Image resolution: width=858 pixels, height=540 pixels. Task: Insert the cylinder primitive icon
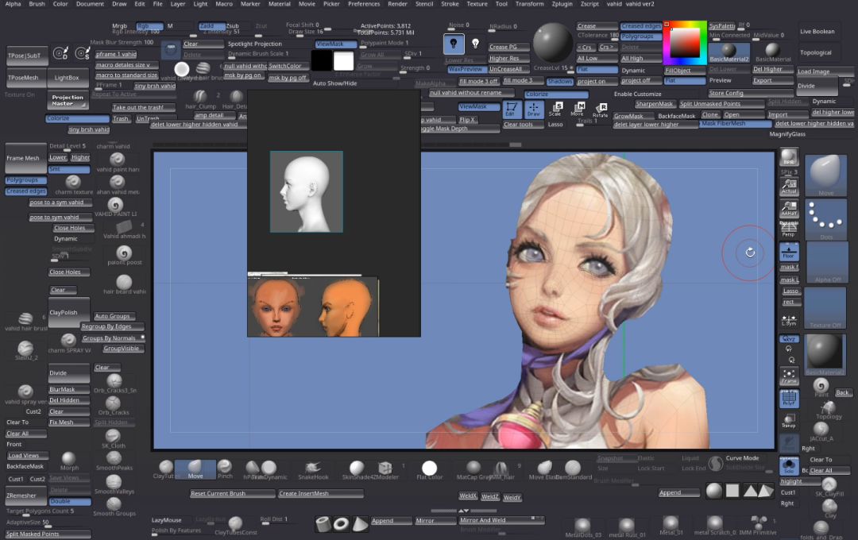coord(323,524)
